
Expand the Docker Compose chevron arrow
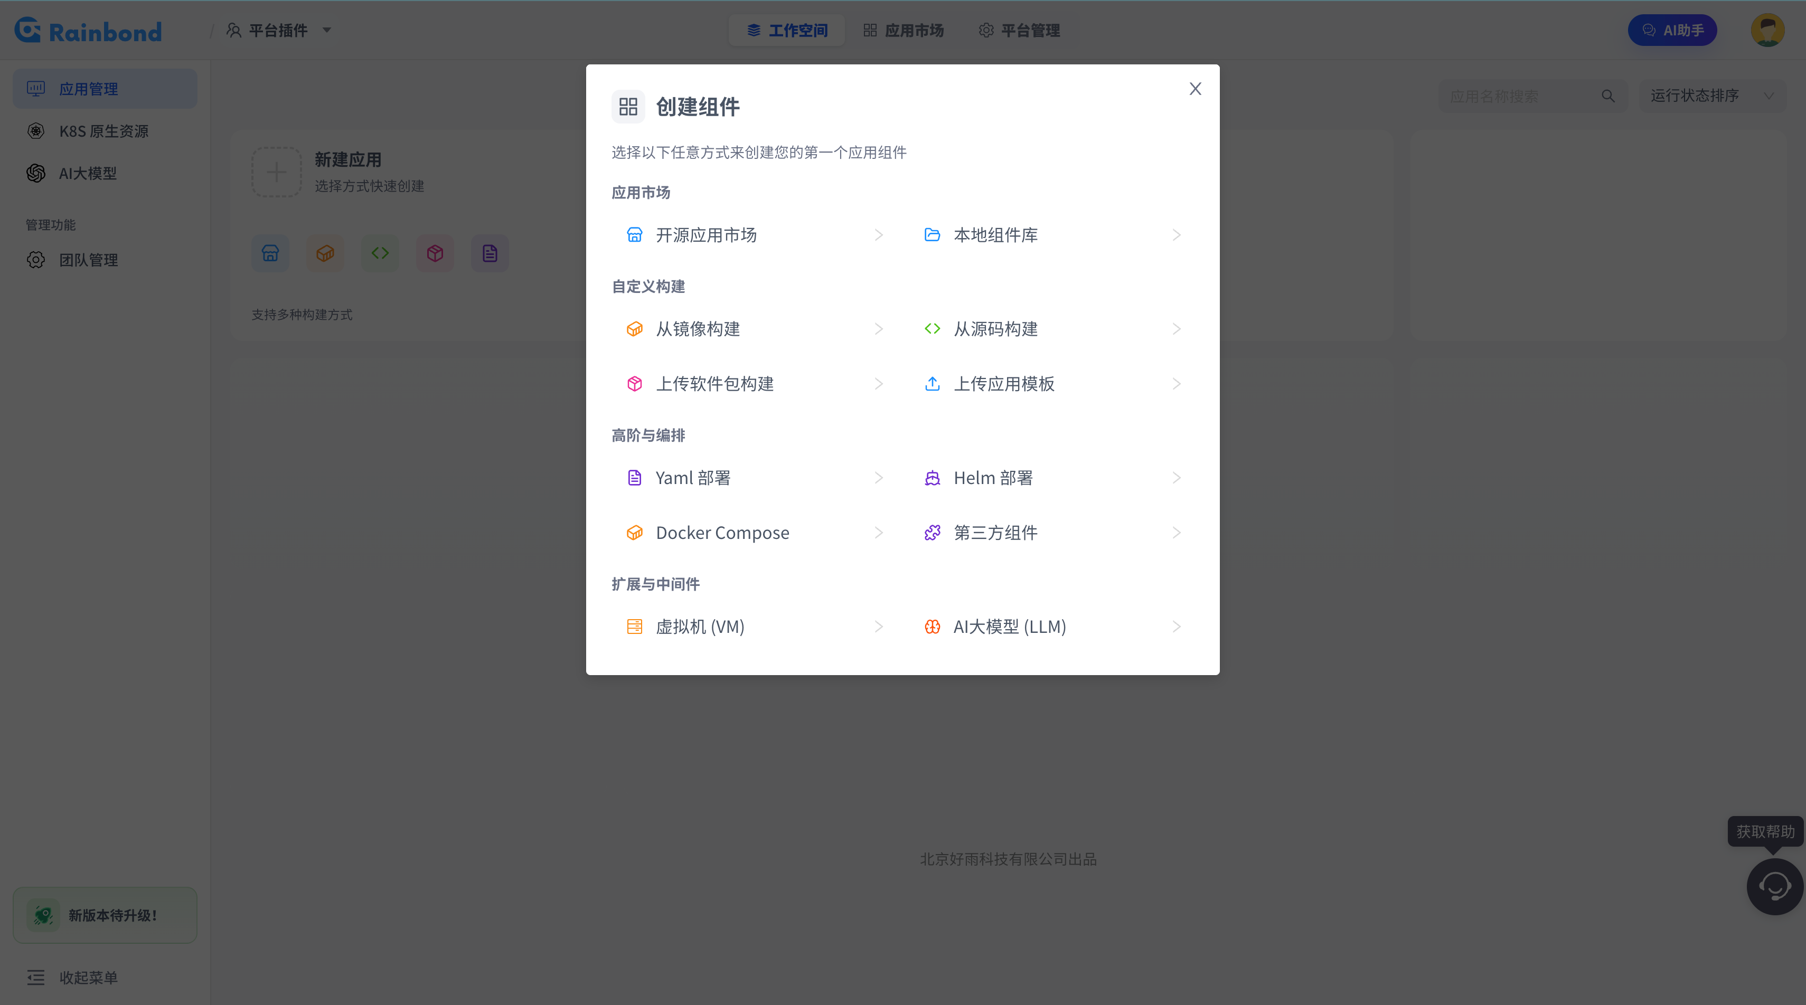point(879,533)
